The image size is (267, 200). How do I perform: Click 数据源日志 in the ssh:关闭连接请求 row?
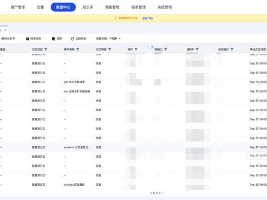pos(39,82)
